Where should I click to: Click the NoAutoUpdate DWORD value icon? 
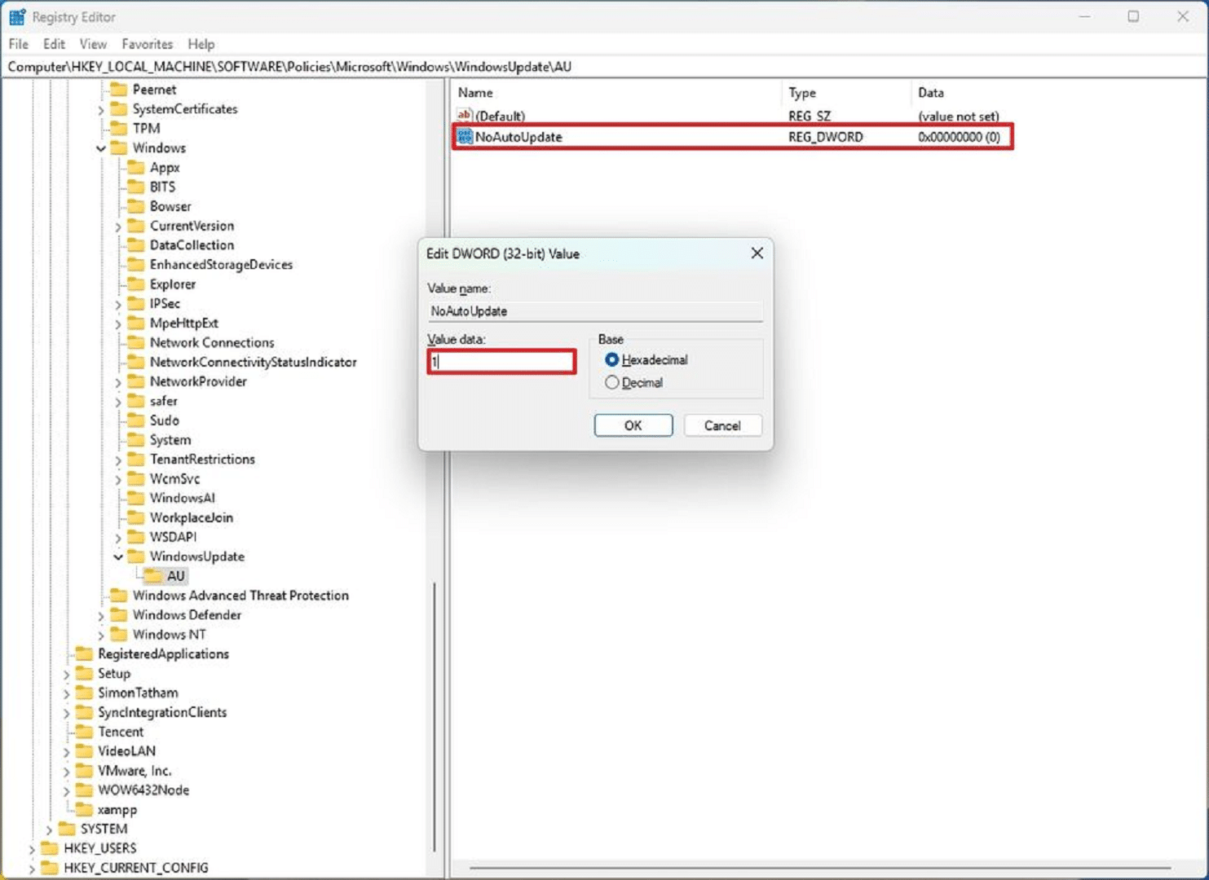click(x=465, y=137)
